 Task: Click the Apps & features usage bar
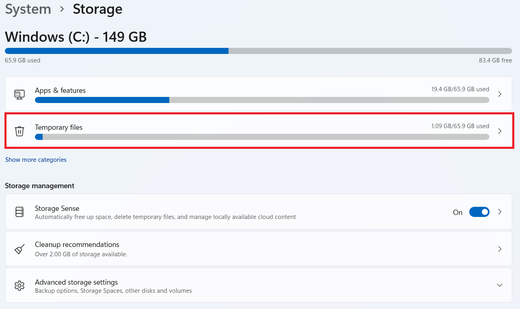pos(262,100)
